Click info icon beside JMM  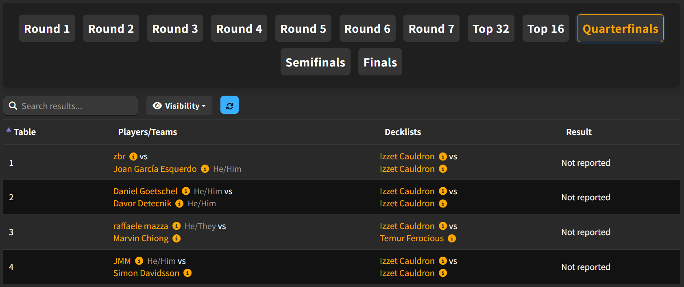(x=139, y=261)
